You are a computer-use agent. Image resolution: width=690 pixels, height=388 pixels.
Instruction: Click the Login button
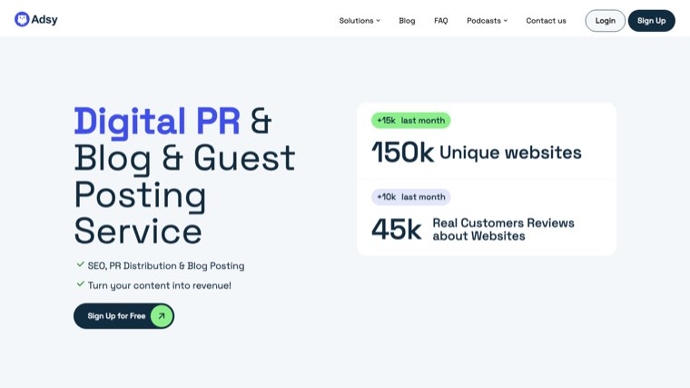(x=605, y=21)
